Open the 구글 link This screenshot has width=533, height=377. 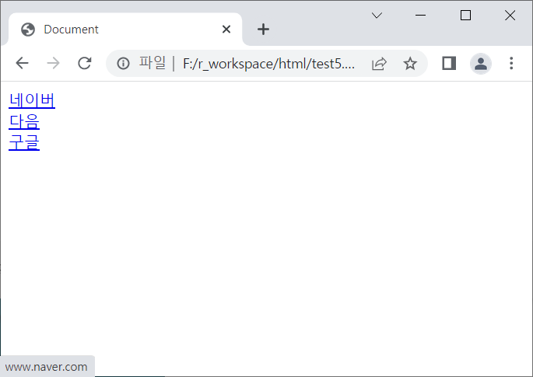(24, 142)
